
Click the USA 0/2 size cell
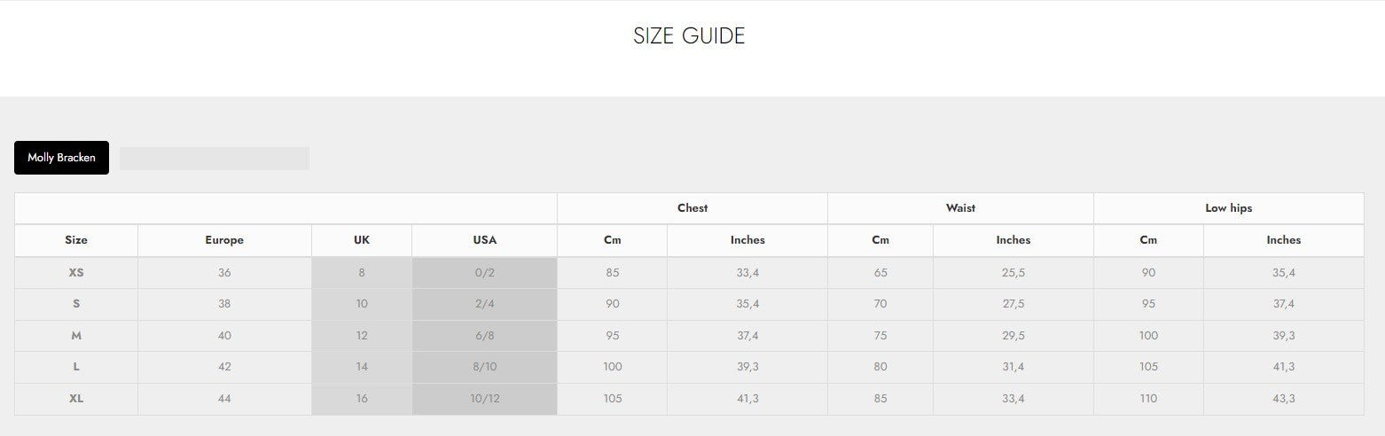[484, 273]
